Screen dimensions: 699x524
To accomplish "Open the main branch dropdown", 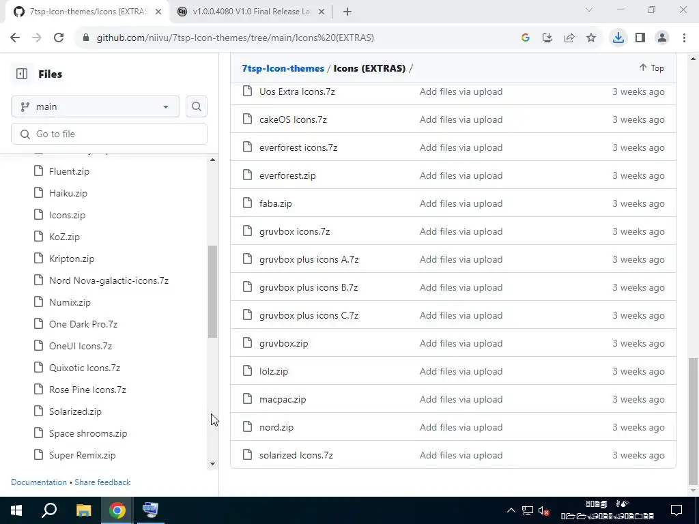I will tap(96, 106).
